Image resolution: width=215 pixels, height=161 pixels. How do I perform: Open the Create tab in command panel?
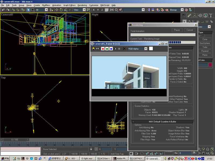(x=184, y=16)
